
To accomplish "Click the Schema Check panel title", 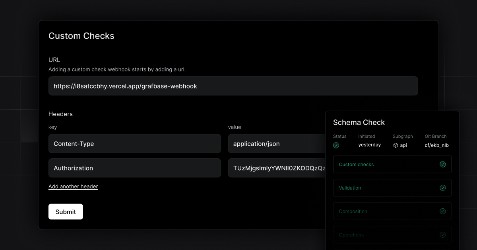I will click(x=359, y=122).
